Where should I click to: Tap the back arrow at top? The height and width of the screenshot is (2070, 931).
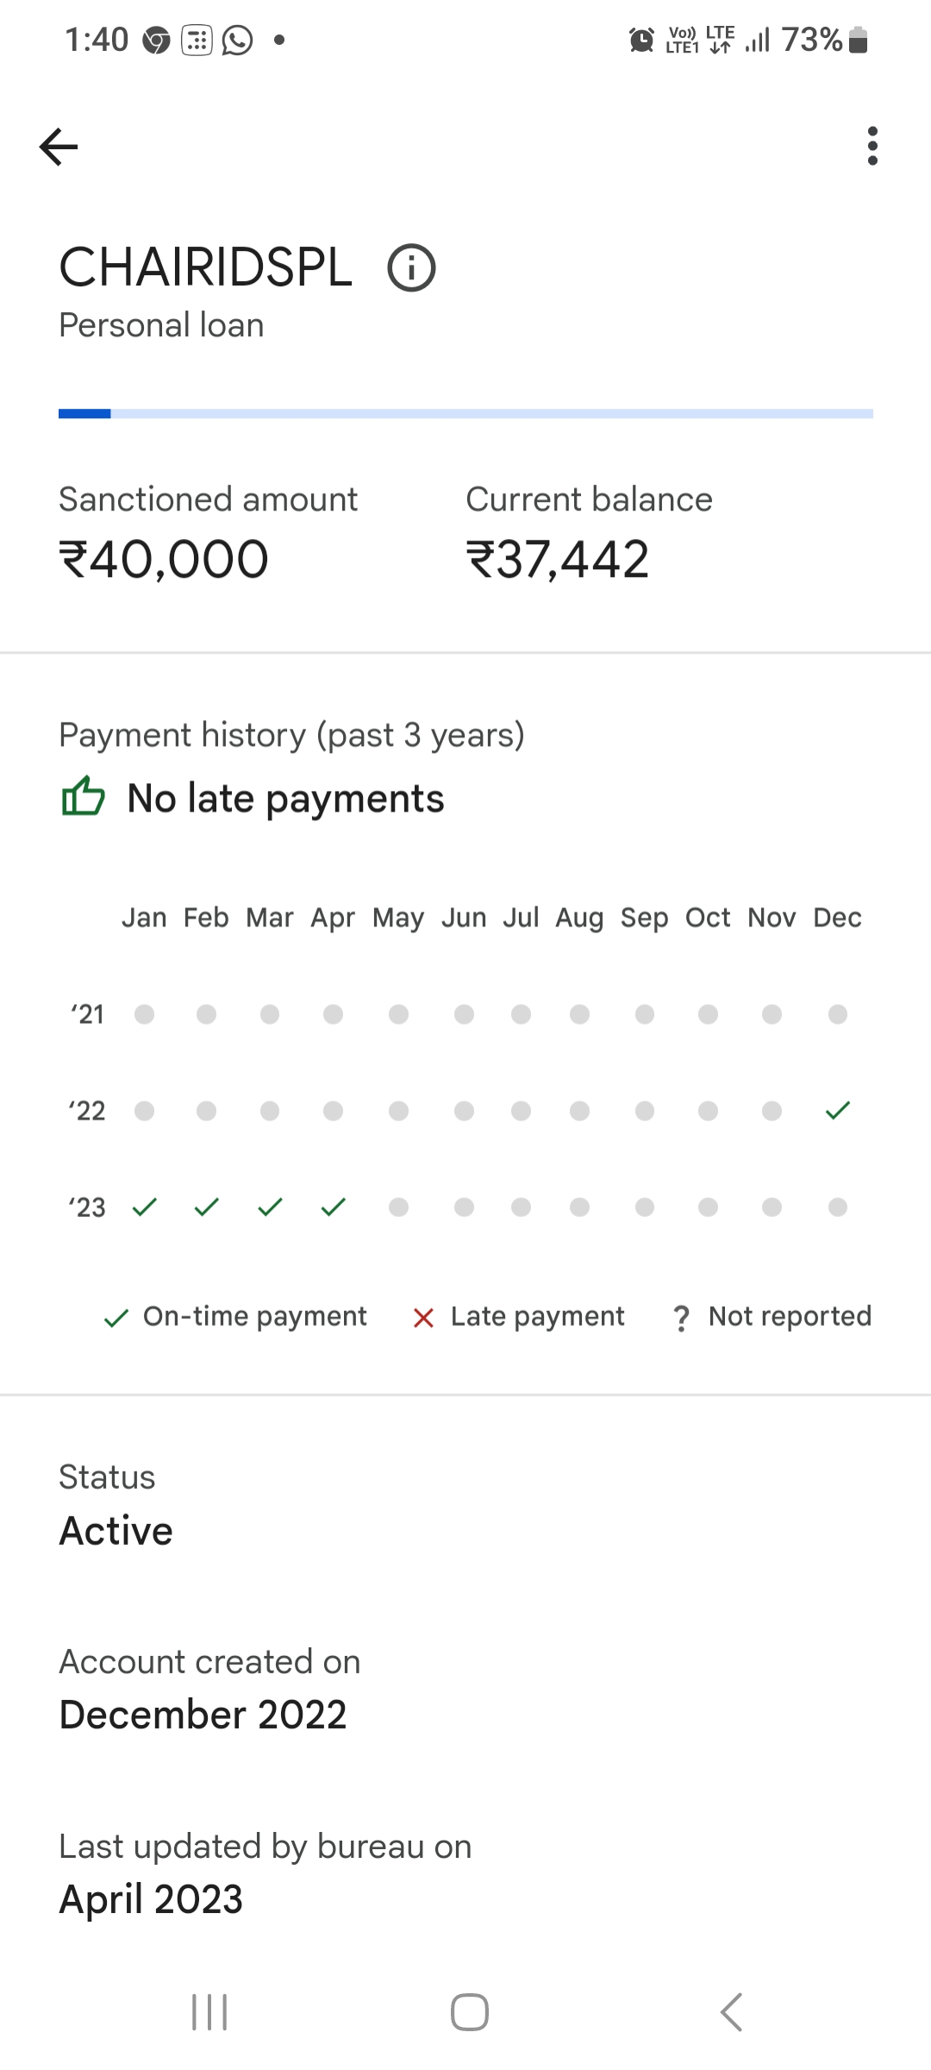coord(59,147)
